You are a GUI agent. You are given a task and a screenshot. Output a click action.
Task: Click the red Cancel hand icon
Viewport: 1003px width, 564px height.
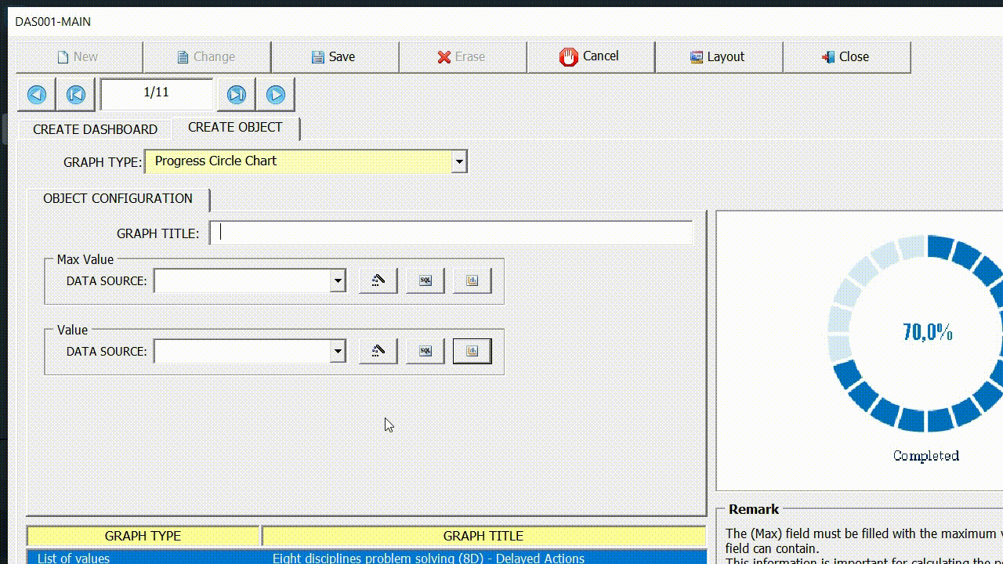(x=567, y=56)
